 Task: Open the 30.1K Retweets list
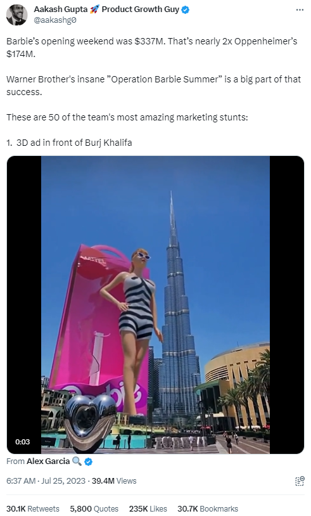click(33, 508)
